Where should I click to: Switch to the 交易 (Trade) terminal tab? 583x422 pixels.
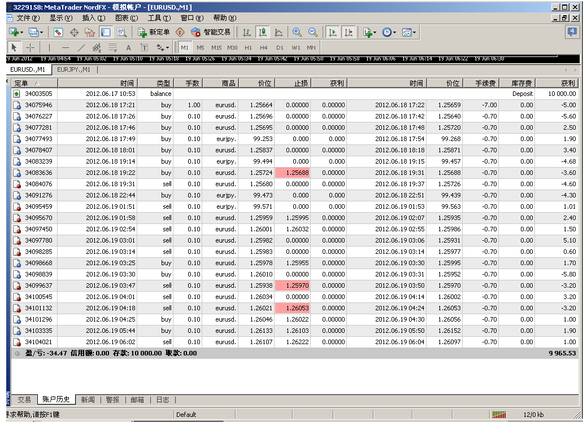pos(24,399)
